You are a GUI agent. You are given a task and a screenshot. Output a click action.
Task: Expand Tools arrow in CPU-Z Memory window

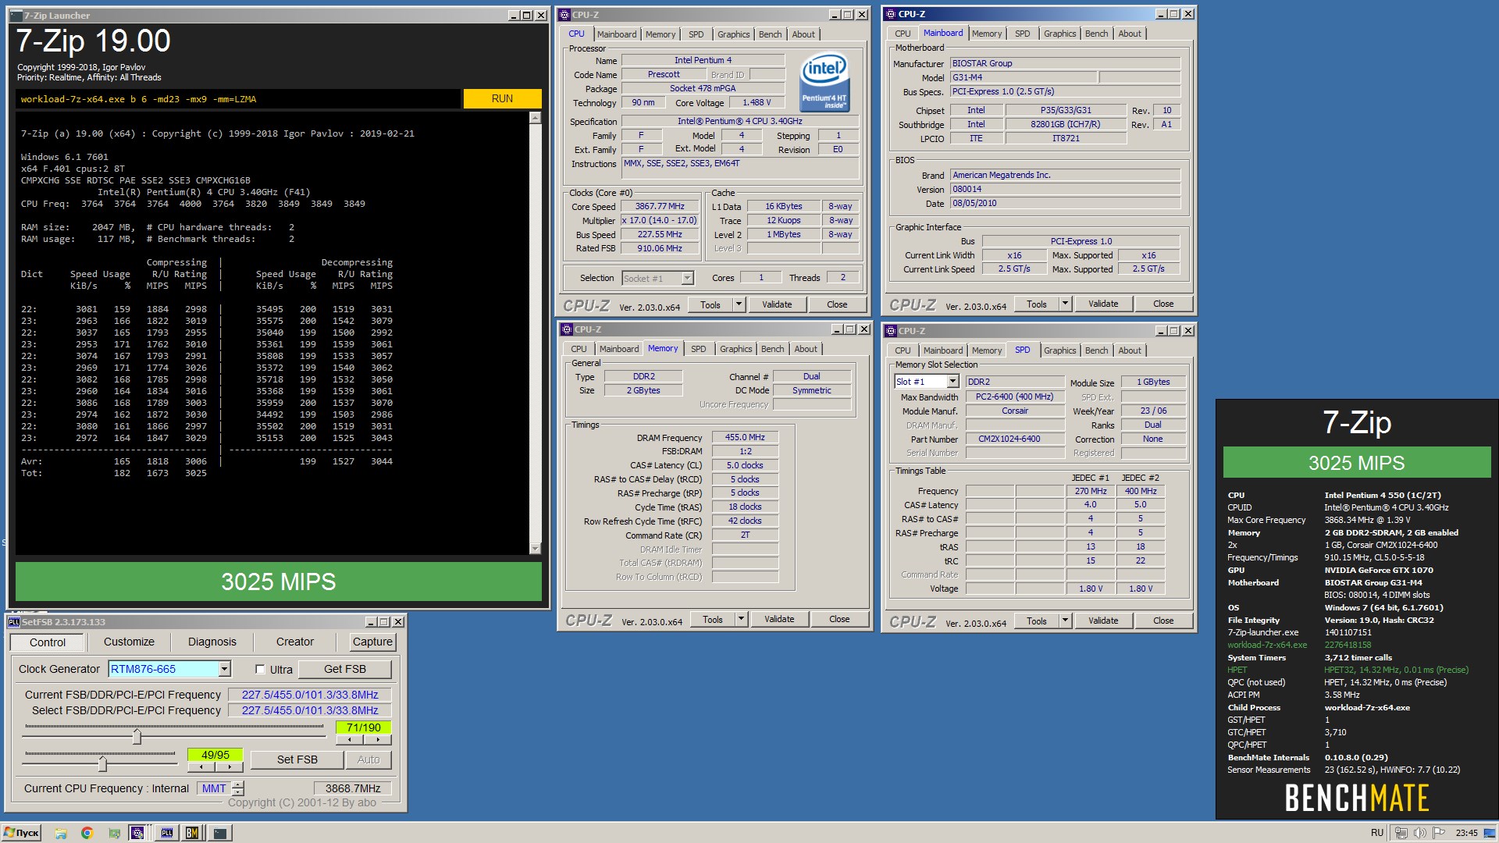coord(741,619)
